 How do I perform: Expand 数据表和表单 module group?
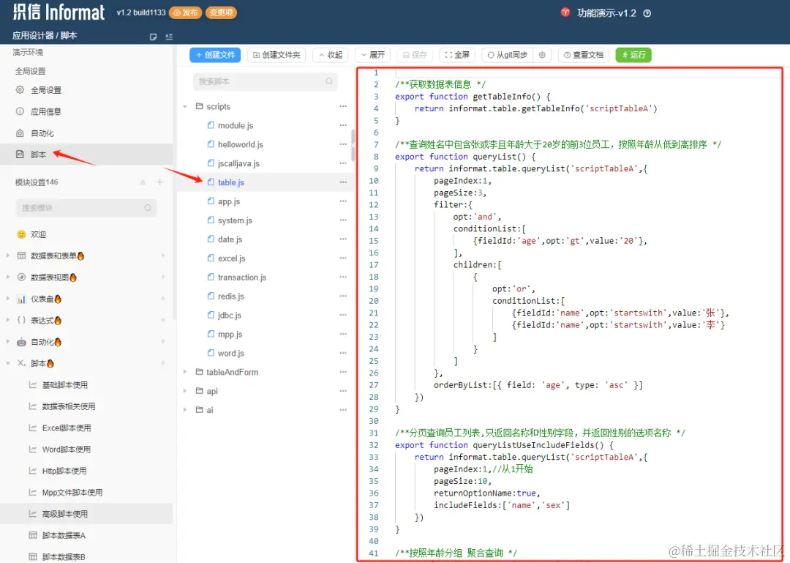pyautogui.click(x=7, y=256)
